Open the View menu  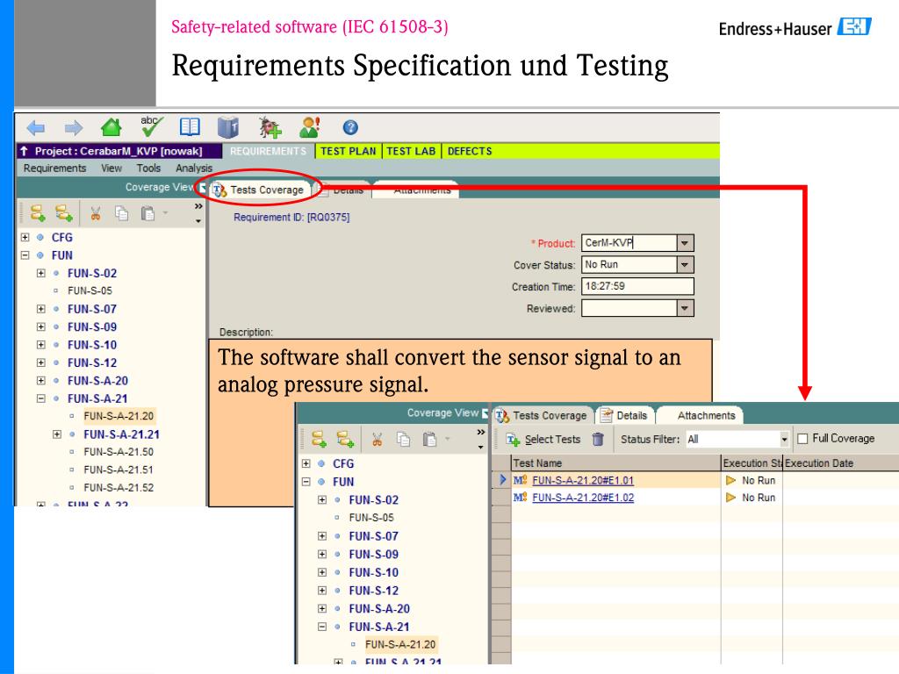pyautogui.click(x=111, y=168)
